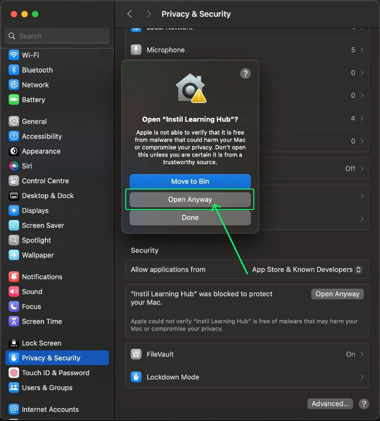
Task: Click the green Battery icon
Action: pyautogui.click(x=14, y=100)
